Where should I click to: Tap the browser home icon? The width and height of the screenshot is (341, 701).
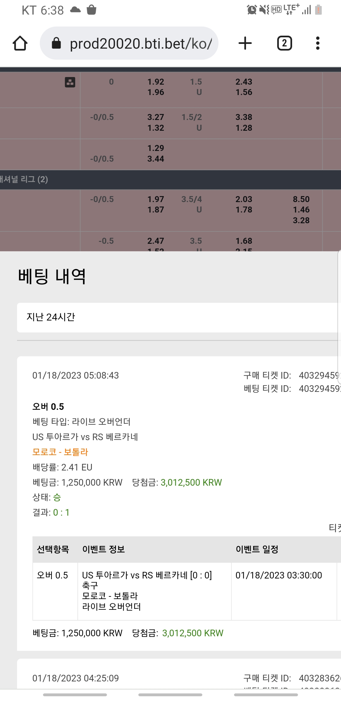pos(20,43)
